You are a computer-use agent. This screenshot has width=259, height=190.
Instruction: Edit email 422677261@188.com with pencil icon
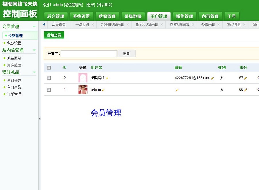pyautogui.click(x=212, y=78)
